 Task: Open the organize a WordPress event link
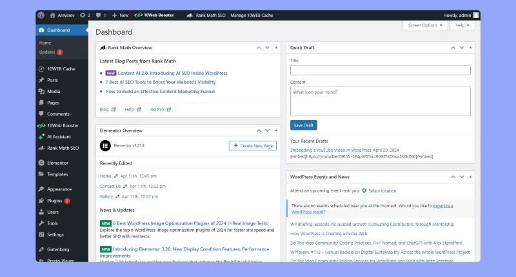click(372, 209)
